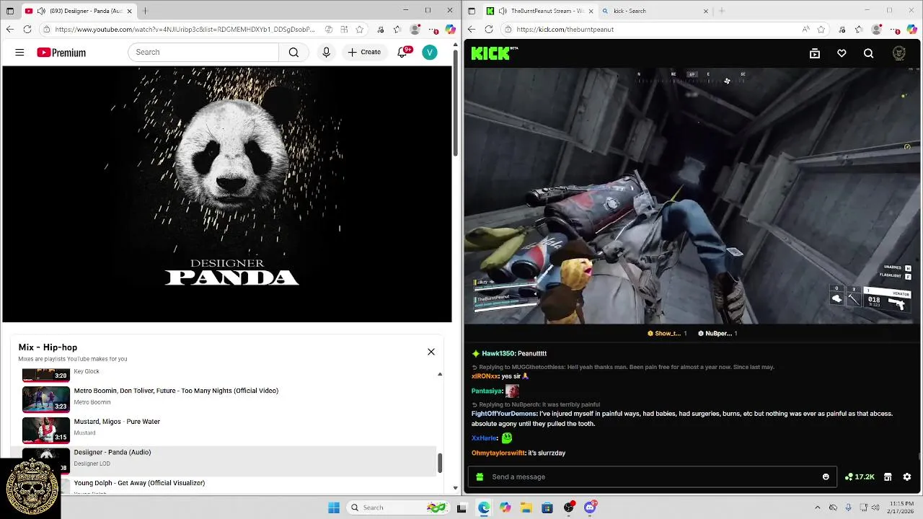Viewport: 923px width, 519px height.
Task: Click the Windows taskbar Search box
Action: coord(398,507)
